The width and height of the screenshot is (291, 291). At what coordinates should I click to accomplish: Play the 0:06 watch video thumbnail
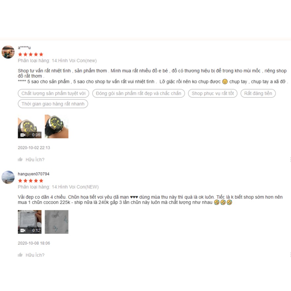30,126
